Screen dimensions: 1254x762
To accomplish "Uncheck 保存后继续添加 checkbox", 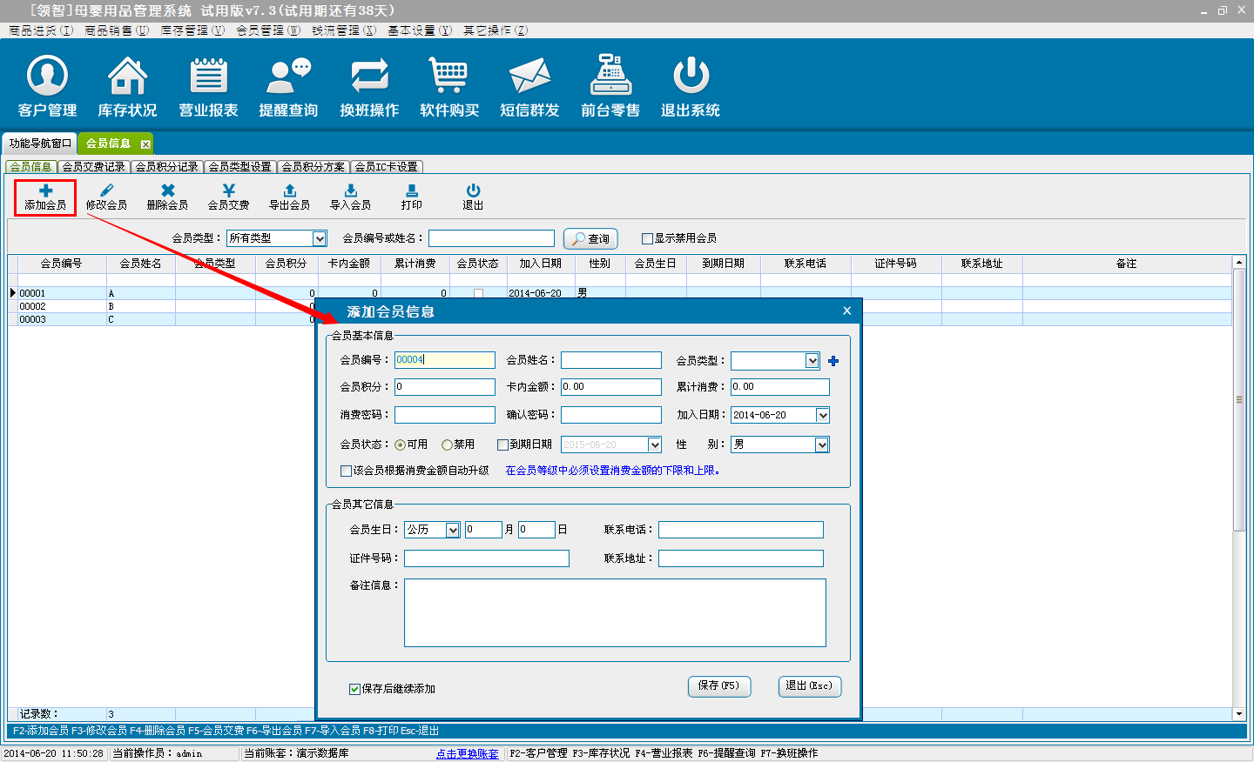I will click(x=354, y=689).
